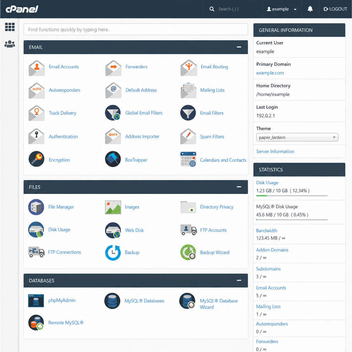Open the Address Importer icon
Viewport: 352px width, 352px height.
point(113,136)
